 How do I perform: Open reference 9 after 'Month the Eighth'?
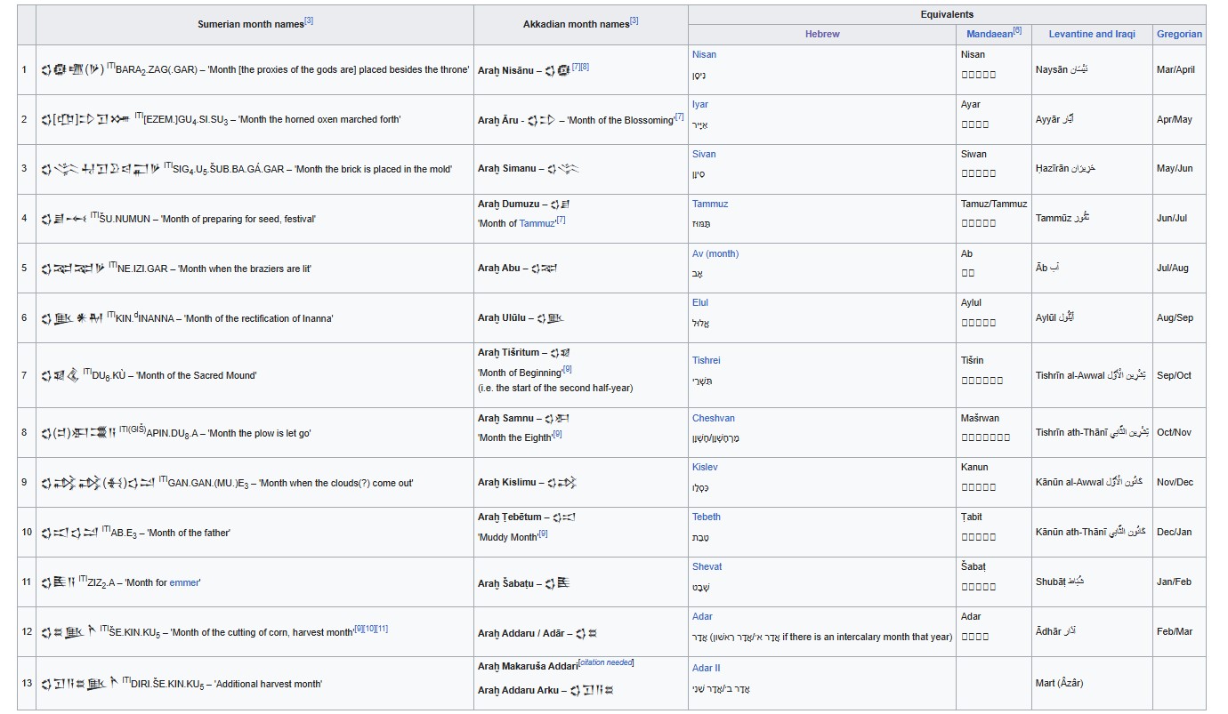[x=557, y=434]
